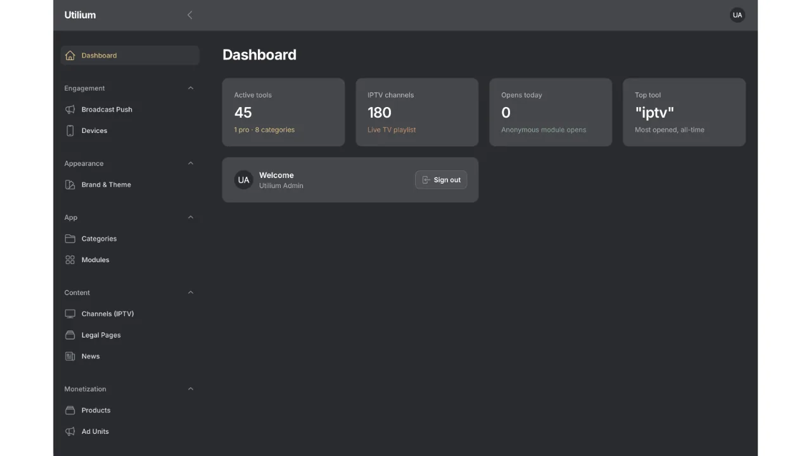The image size is (811, 456).
Task: Click the 'Live TV playlist' text
Action: click(392, 130)
